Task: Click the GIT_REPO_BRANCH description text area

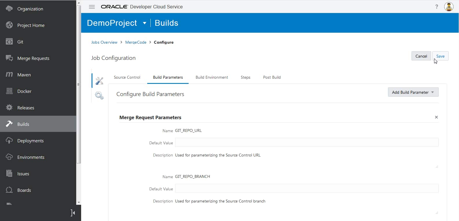Action: 307,206
